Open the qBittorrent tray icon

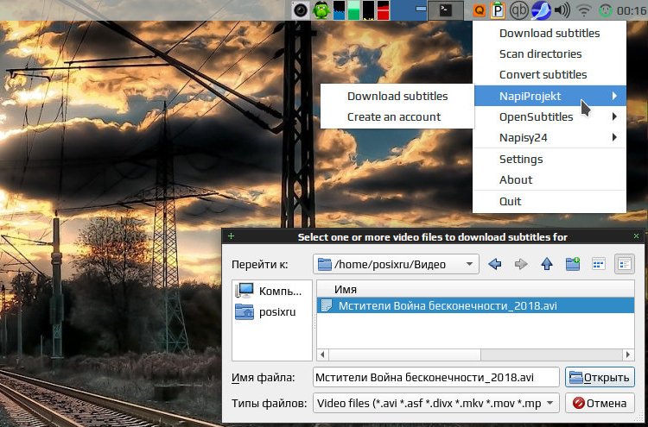(518, 10)
